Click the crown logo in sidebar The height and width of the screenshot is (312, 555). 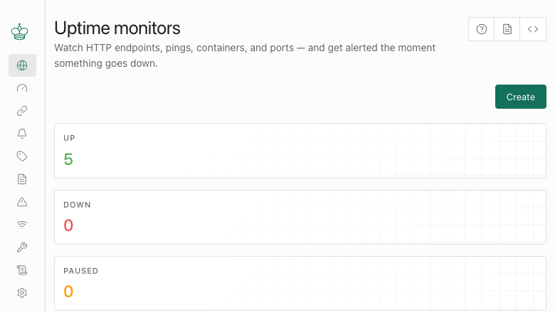(x=20, y=32)
